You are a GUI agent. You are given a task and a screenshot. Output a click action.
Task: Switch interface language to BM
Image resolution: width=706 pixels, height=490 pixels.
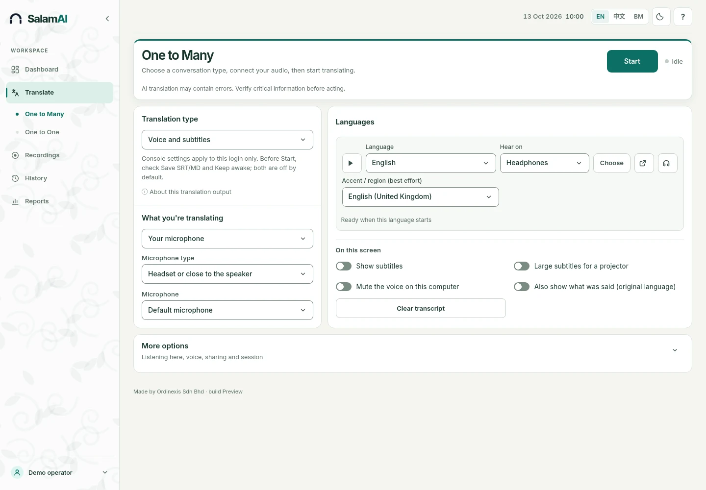point(638,17)
